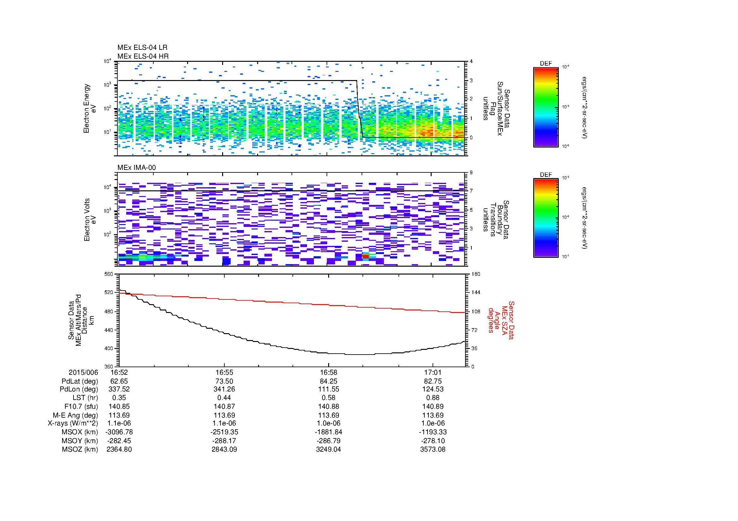
Task: Click the 'M-E Ang (deg)' row label
Action: coord(75,415)
